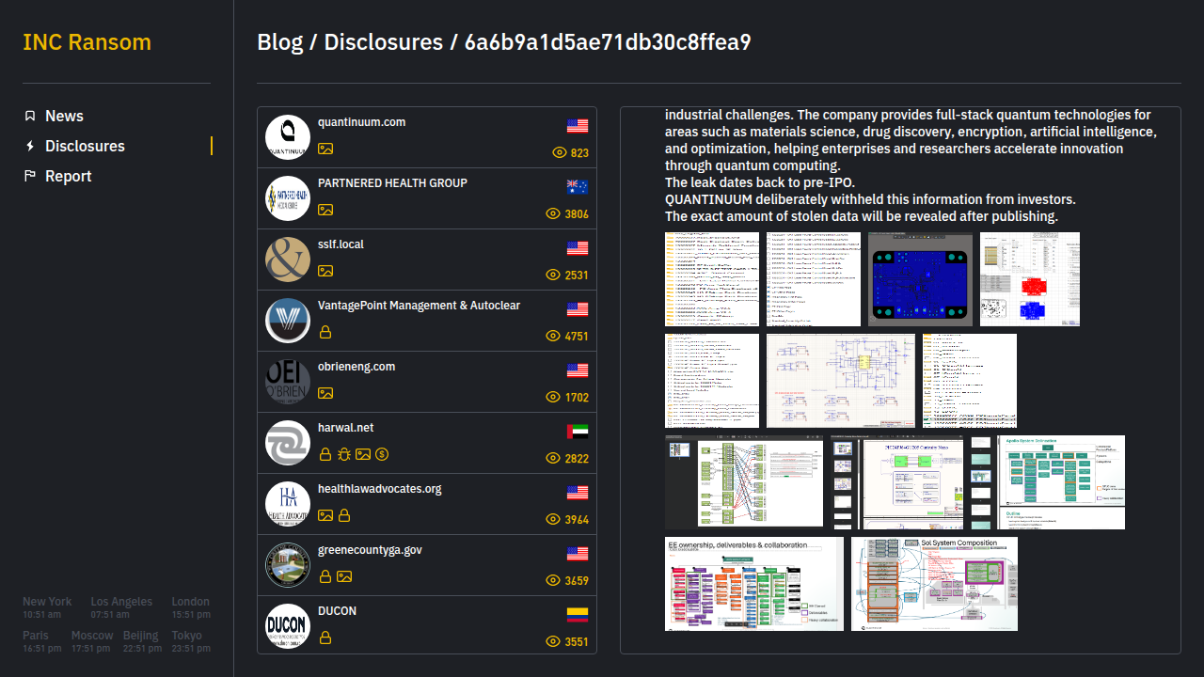Click the Los Angeles clock
Screen dimensions: 1204x677
[121, 607]
